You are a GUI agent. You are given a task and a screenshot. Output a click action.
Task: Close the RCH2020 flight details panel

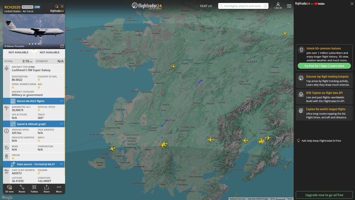pyautogui.click(x=62, y=6)
